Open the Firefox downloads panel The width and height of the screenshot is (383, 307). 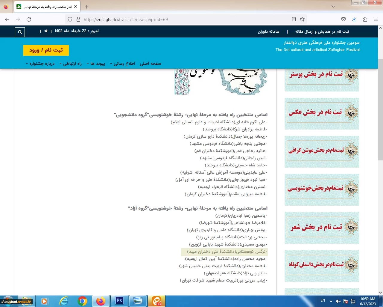tap(354, 19)
